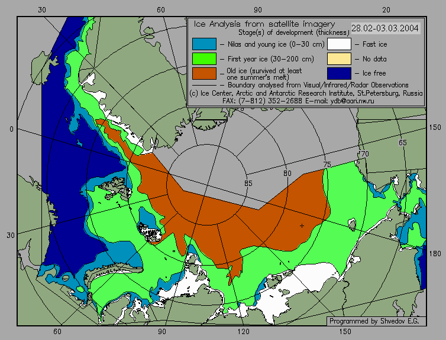The width and height of the screenshot is (446, 340).
Task: Click the No data yellow legend swatch
Action: [339, 59]
